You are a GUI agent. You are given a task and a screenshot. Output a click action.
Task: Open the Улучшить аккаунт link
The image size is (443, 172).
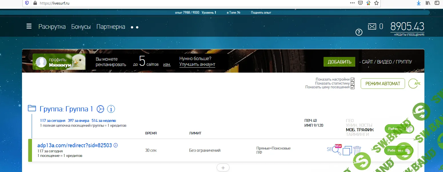pyautogui.click(x=197, y=64)
